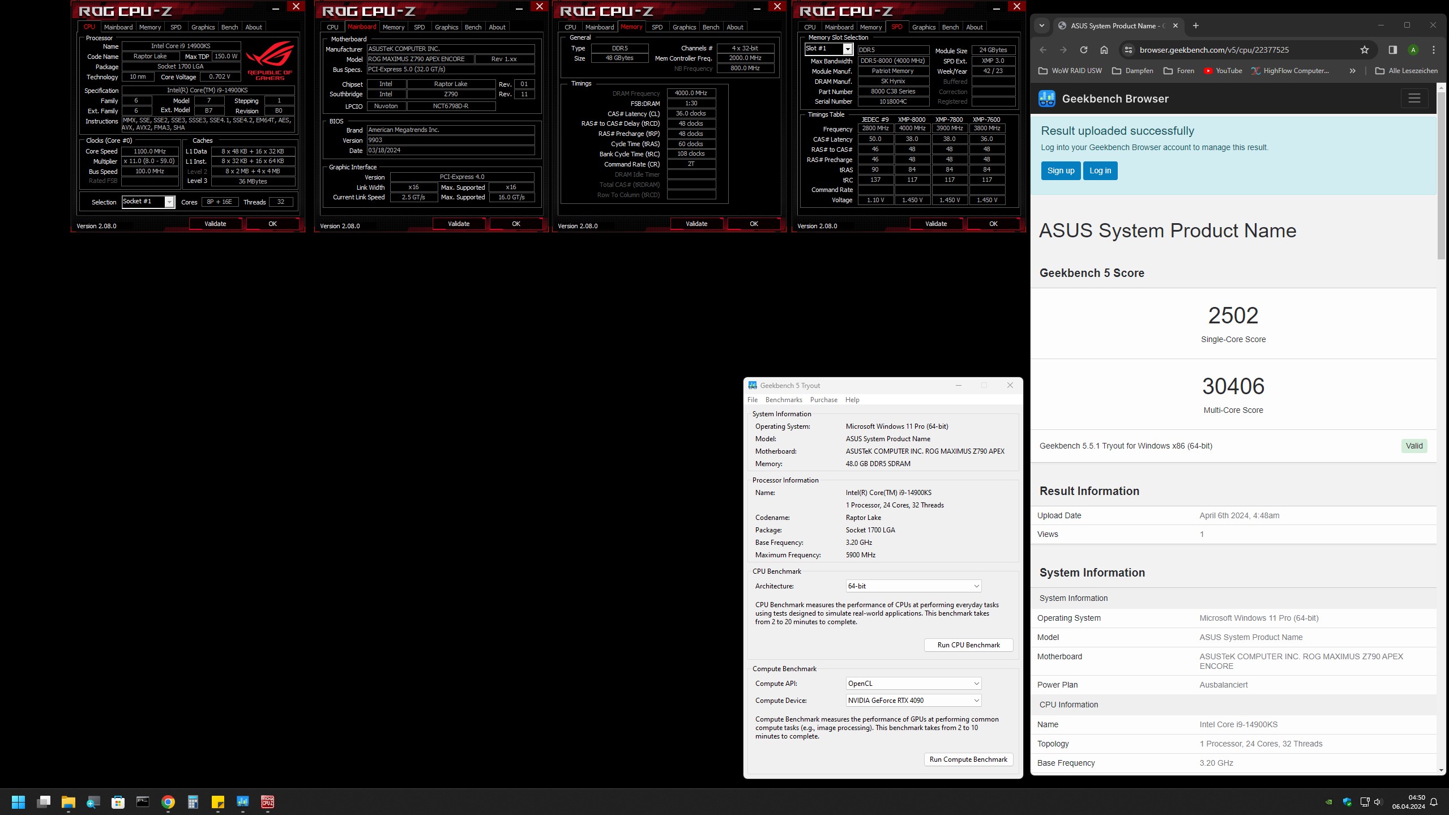Open Calculator from taskbar

(x=193, y=801)
